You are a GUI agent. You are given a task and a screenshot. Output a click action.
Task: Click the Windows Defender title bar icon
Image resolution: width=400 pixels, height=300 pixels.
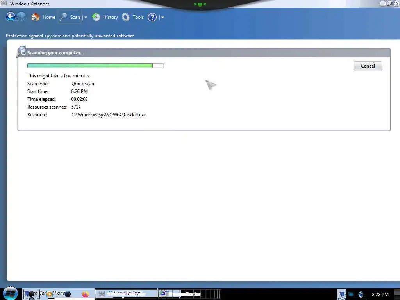point(4,4)
